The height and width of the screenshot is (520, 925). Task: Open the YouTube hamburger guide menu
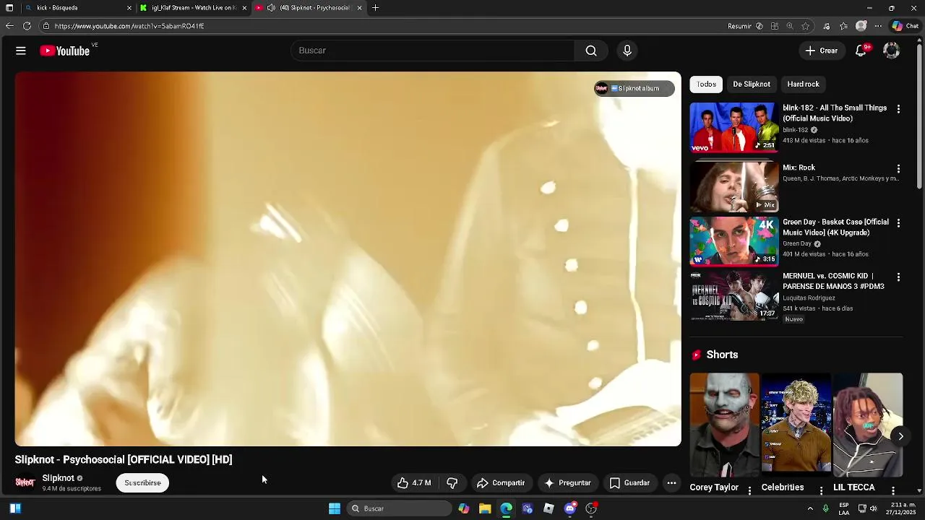coord(21,51)
